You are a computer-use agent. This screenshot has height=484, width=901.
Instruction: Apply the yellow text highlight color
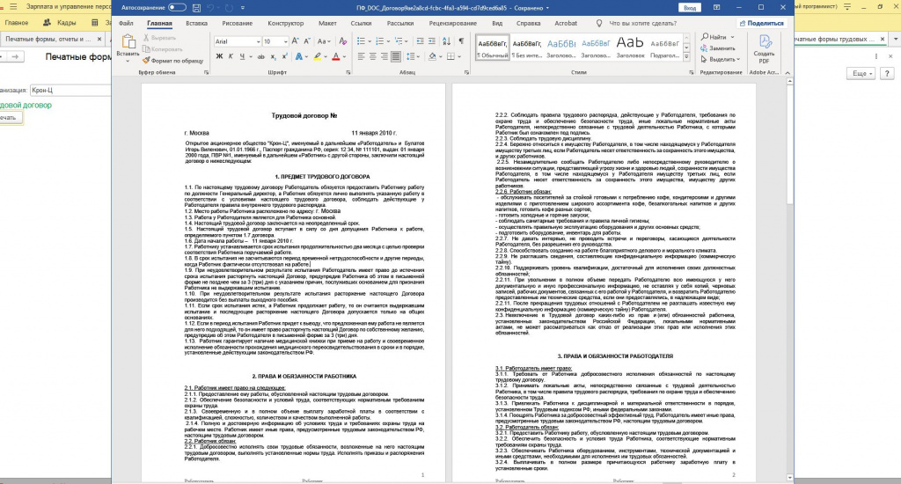[x=317, y=56]
